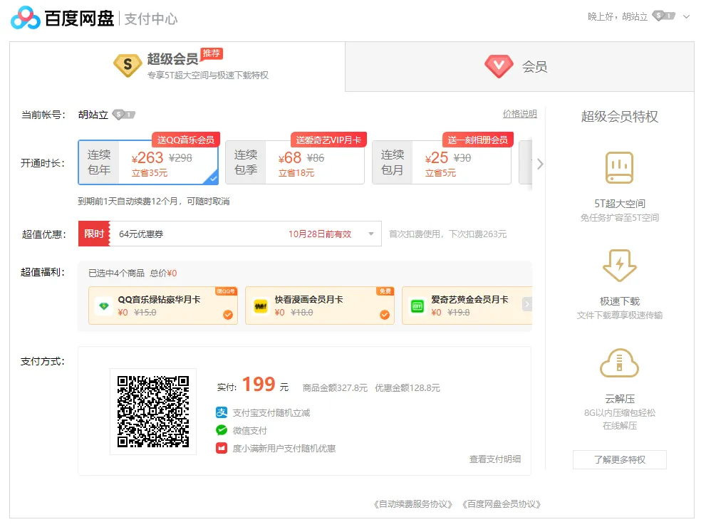This screenshot has height=532, width=711.
Task: Click the 199 元 payment amount
Action: click(265, 385)
